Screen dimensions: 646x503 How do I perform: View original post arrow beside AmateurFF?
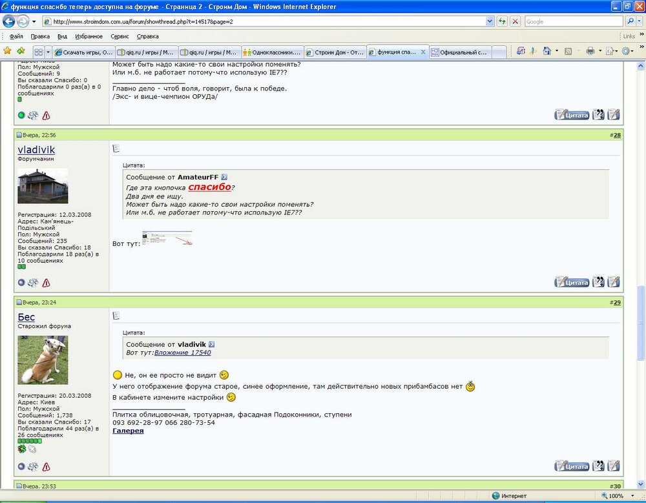coord(224,177)
